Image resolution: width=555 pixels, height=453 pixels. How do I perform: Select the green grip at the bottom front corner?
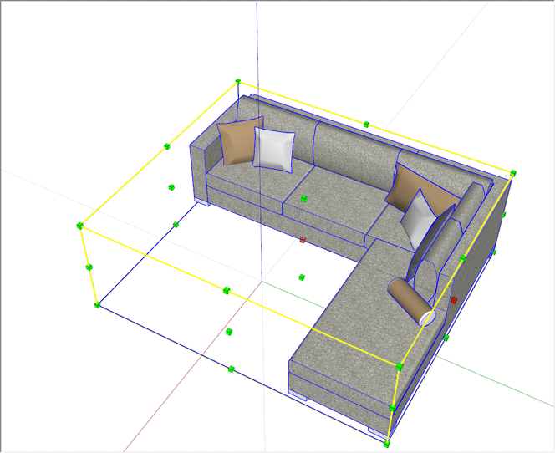(x=388, y=442)
